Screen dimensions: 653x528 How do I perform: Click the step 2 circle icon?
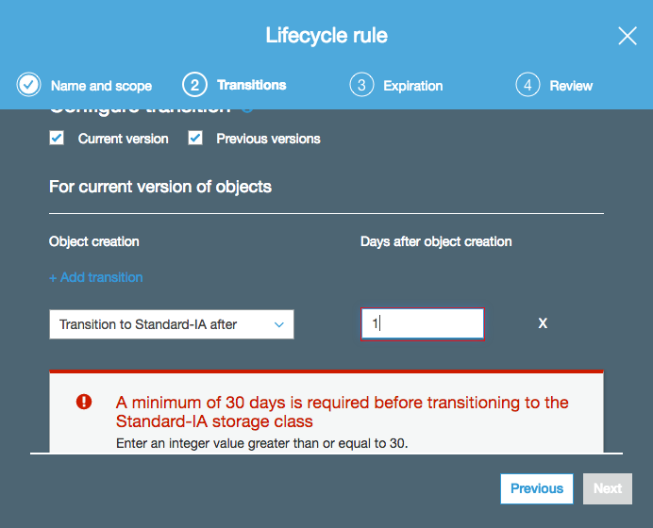194,85
